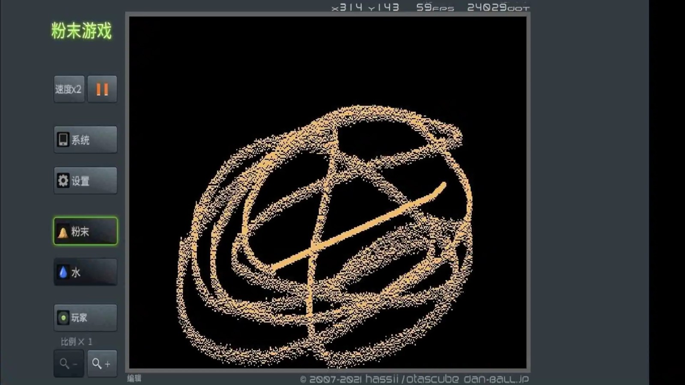
Task: Select the 粉末 powder element
Action: tap(85, 231)
